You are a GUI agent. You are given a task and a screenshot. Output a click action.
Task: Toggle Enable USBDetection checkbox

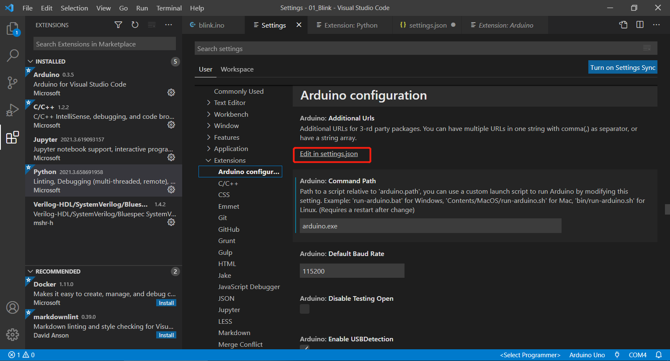305,347
